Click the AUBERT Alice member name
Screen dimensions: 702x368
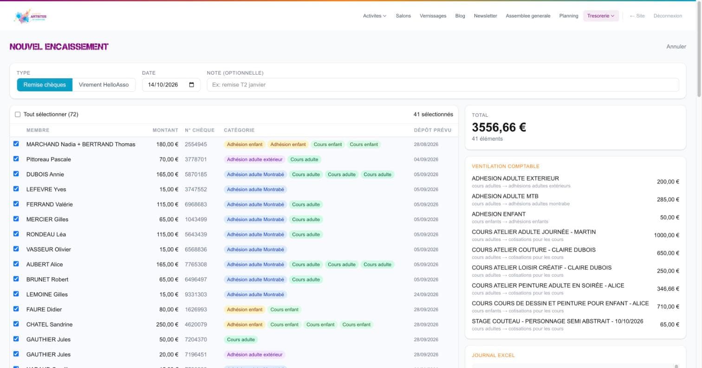pyautogui.click(x=45, y=264)
